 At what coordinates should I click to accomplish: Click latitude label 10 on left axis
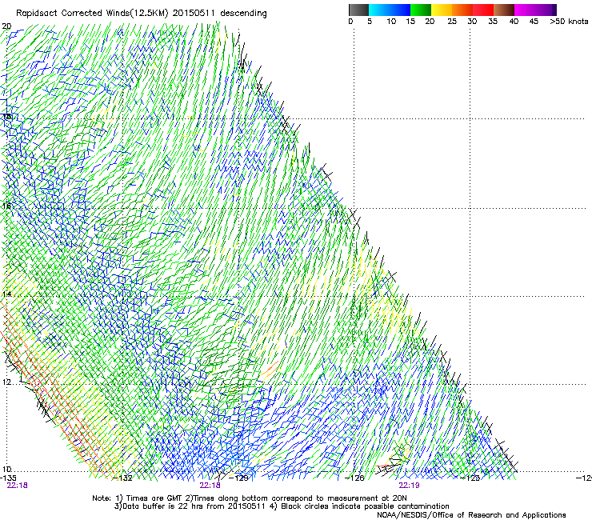(x=6, y=470)
